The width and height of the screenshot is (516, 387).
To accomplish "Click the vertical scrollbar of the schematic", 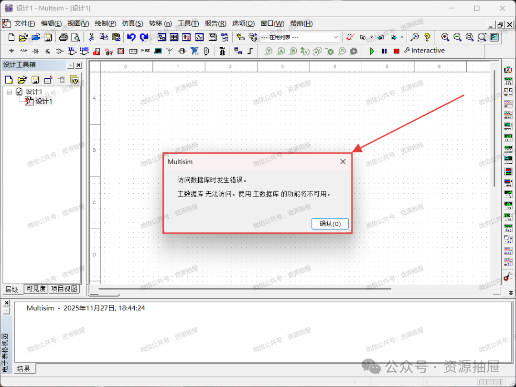I will [494, 128].
